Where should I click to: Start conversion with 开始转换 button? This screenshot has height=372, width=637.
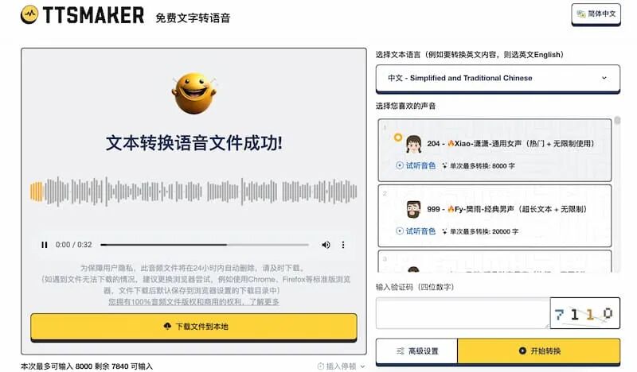tap(539, 351)
